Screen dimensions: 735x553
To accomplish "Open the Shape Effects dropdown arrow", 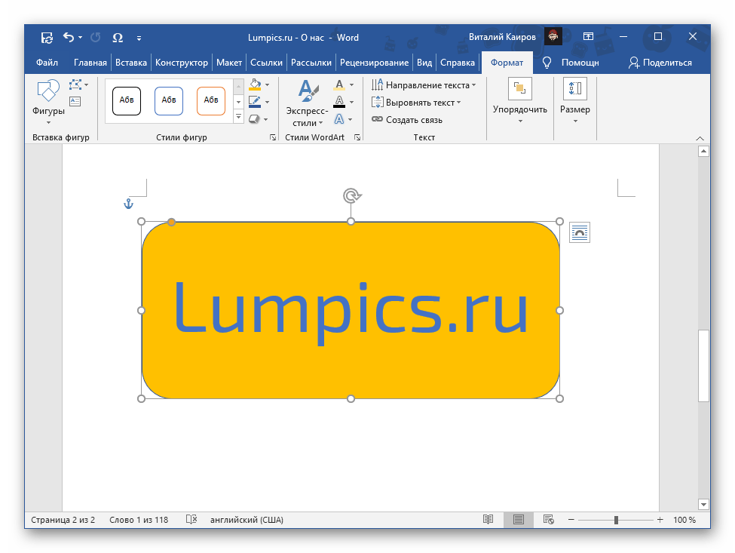I will (x=266, y=119).
